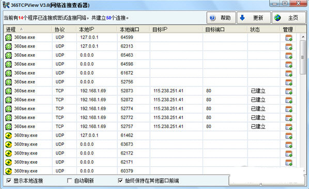
Task: Click 0.0.0.0 IP in port 62172 row
Action: coord(87,153)
